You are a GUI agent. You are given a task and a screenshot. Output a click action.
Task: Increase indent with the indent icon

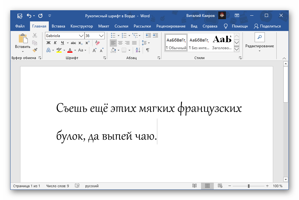(155, 35)
